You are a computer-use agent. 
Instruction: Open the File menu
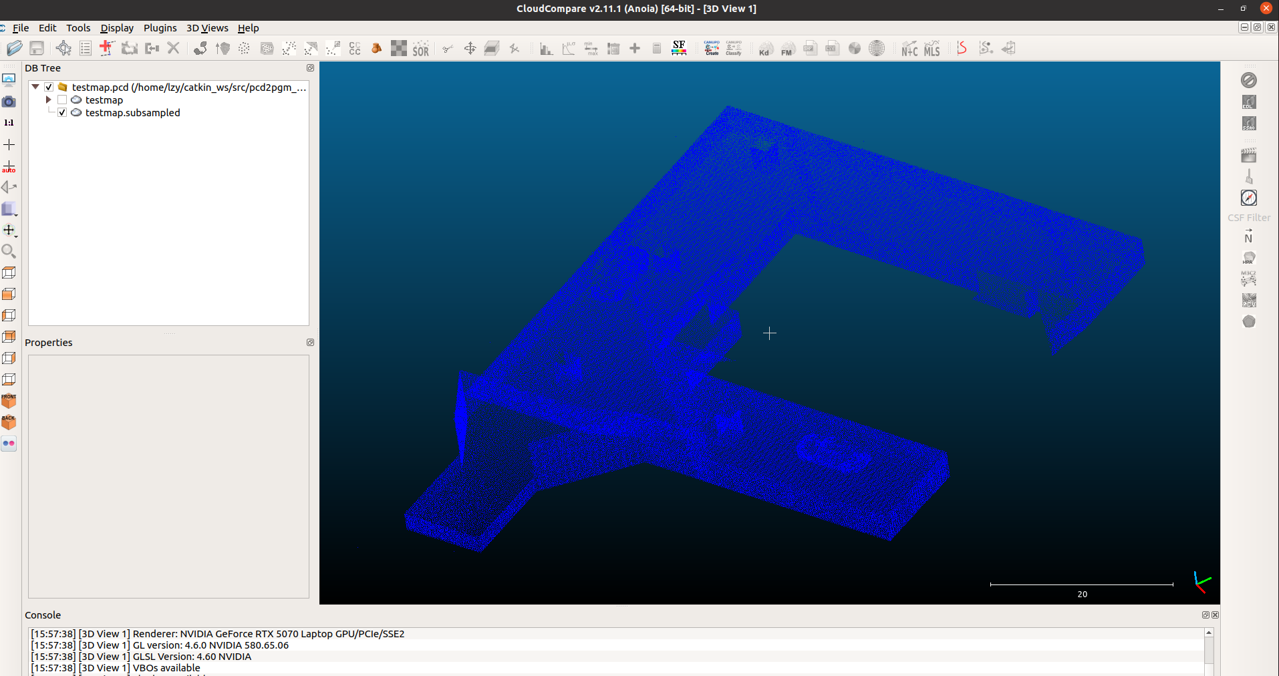tap(21, 28)
